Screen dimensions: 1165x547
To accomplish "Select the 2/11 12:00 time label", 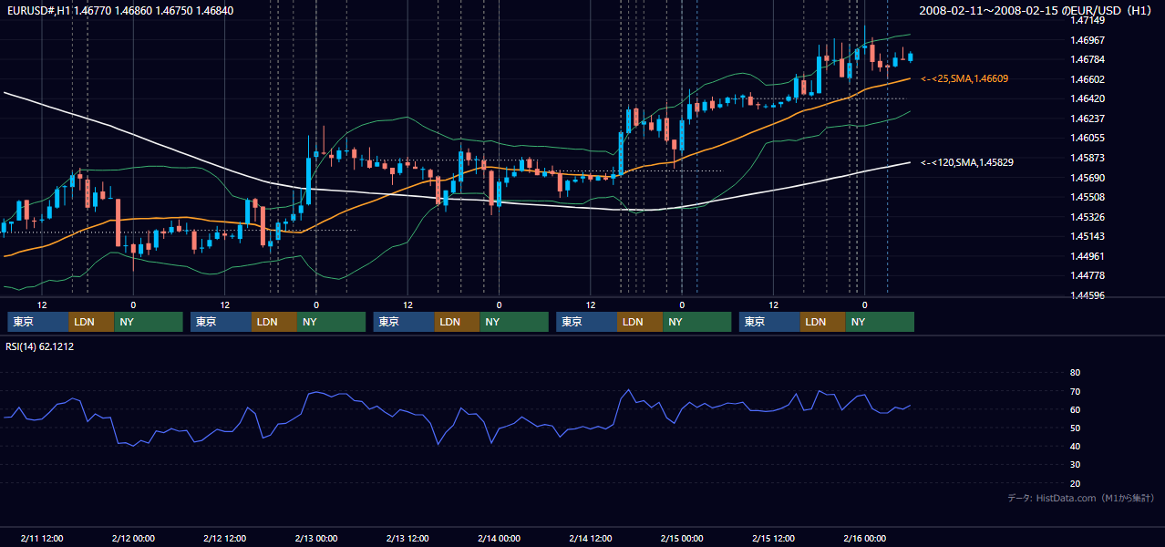I will point(42,538).
